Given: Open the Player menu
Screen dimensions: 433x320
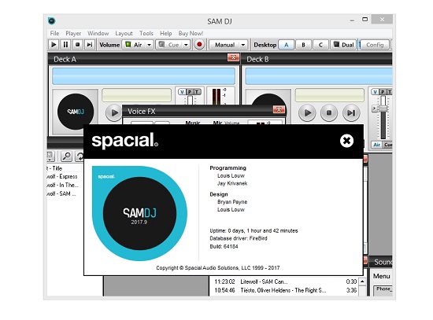Looking at the screenshot, I should tap(73, 33).
